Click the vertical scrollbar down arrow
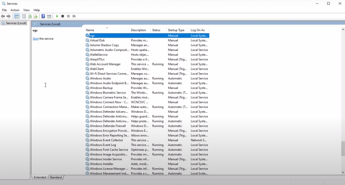The image size is (345, 185). (343, 172)
